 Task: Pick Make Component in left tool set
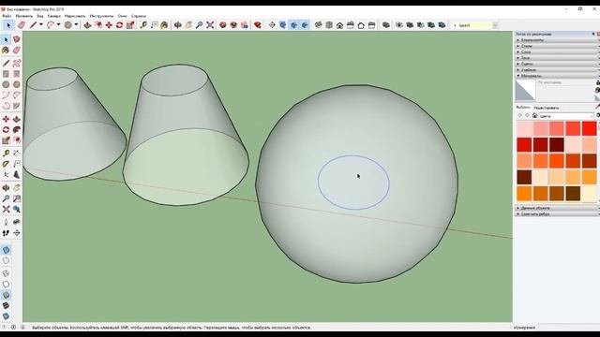tap(17, 39)
